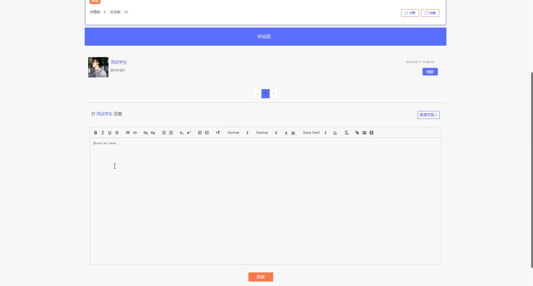Insert a code block
Image resolution: width=533 pixels, height=286 pixels.
coord(135,133)
